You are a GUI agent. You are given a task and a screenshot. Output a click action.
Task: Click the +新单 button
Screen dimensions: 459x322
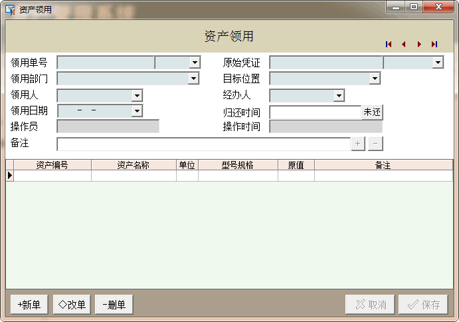(29, 305)
